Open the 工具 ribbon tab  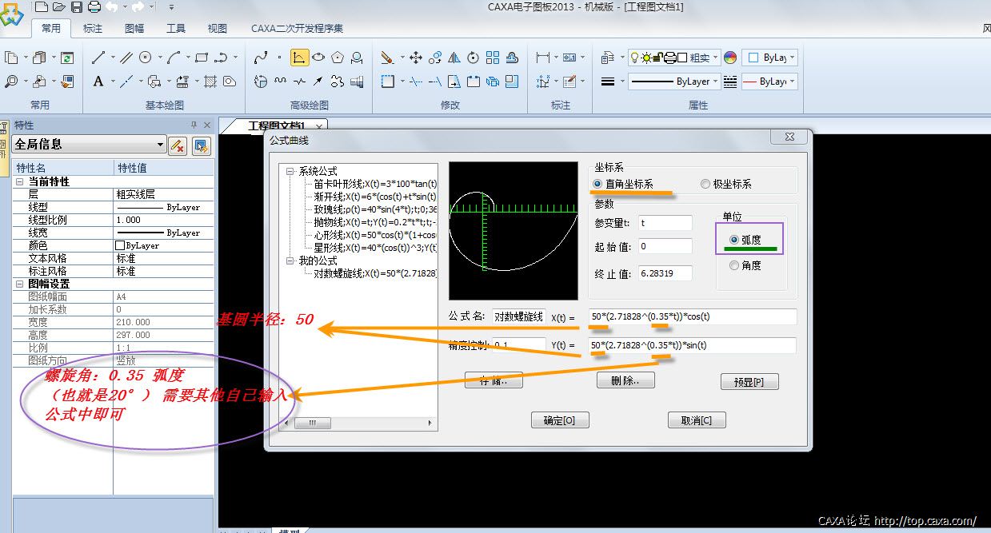[x=176, y=29]
